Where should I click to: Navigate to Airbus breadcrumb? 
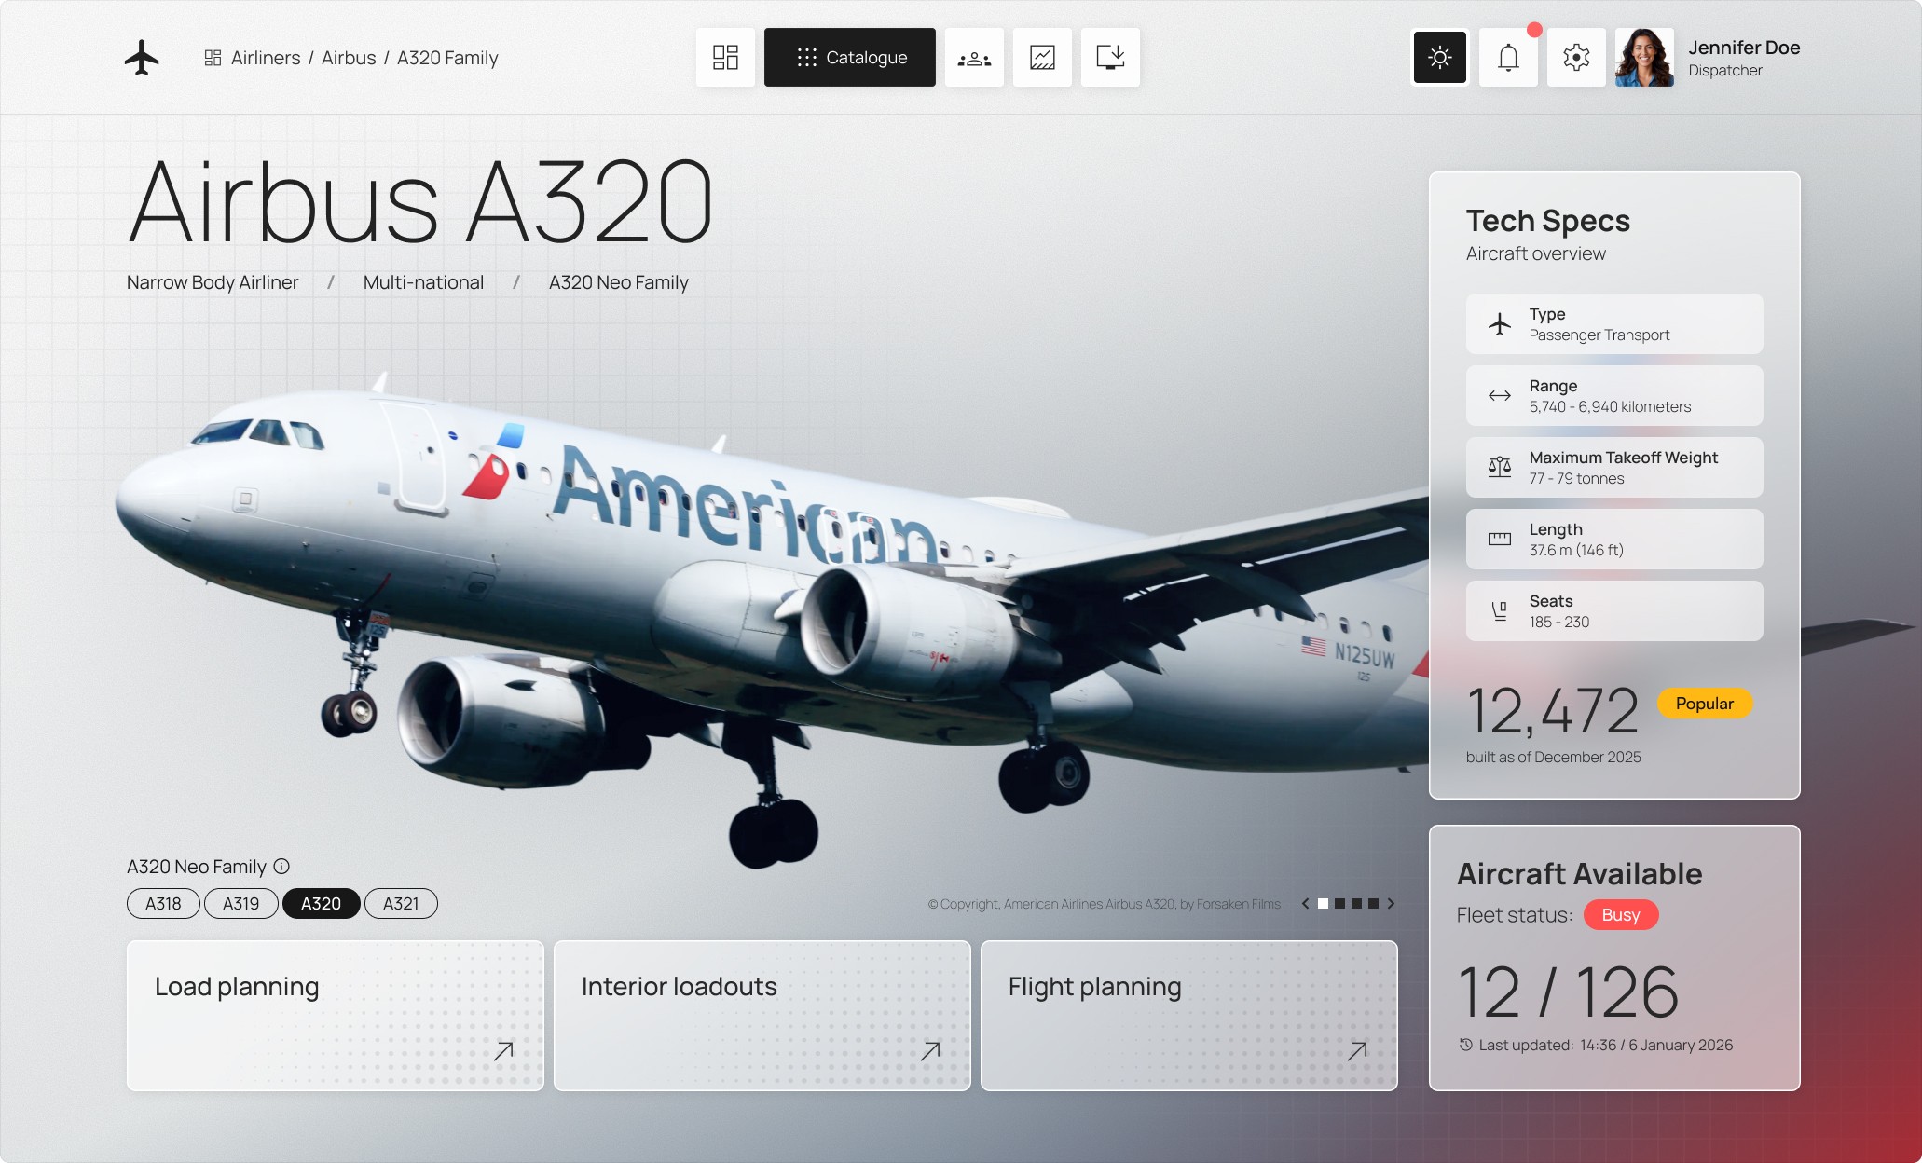tap(349, 58)
